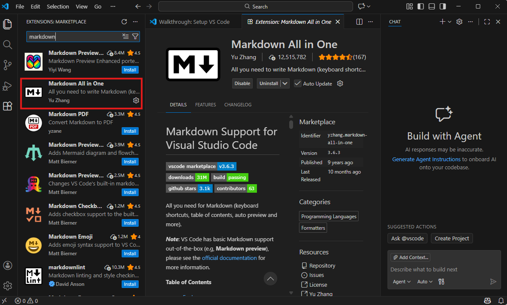This screenshot has width=507, height=305.
Task: Refresh the extensions marketplace list
Action: 124,22
